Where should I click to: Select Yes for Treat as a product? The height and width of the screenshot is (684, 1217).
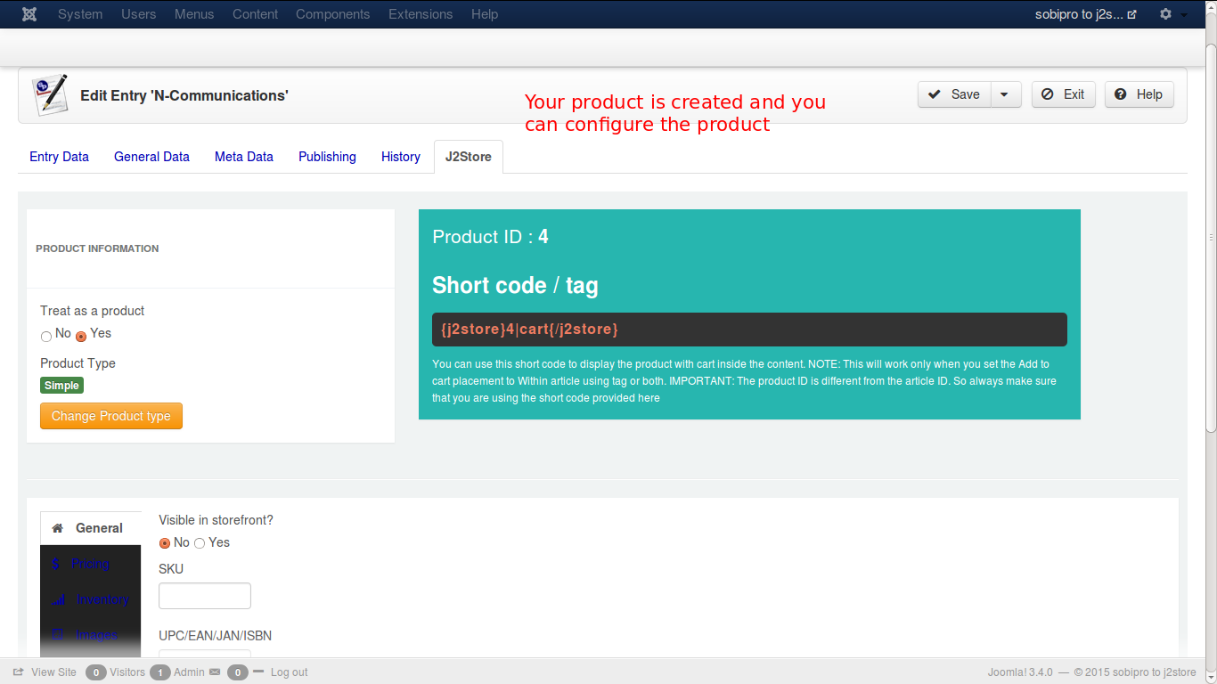(x=81, y=336)
